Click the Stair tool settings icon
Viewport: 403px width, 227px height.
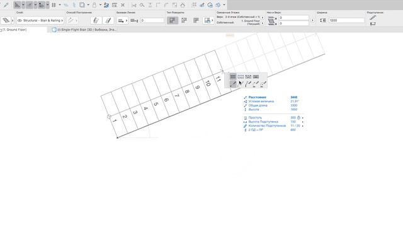point(6,20)
